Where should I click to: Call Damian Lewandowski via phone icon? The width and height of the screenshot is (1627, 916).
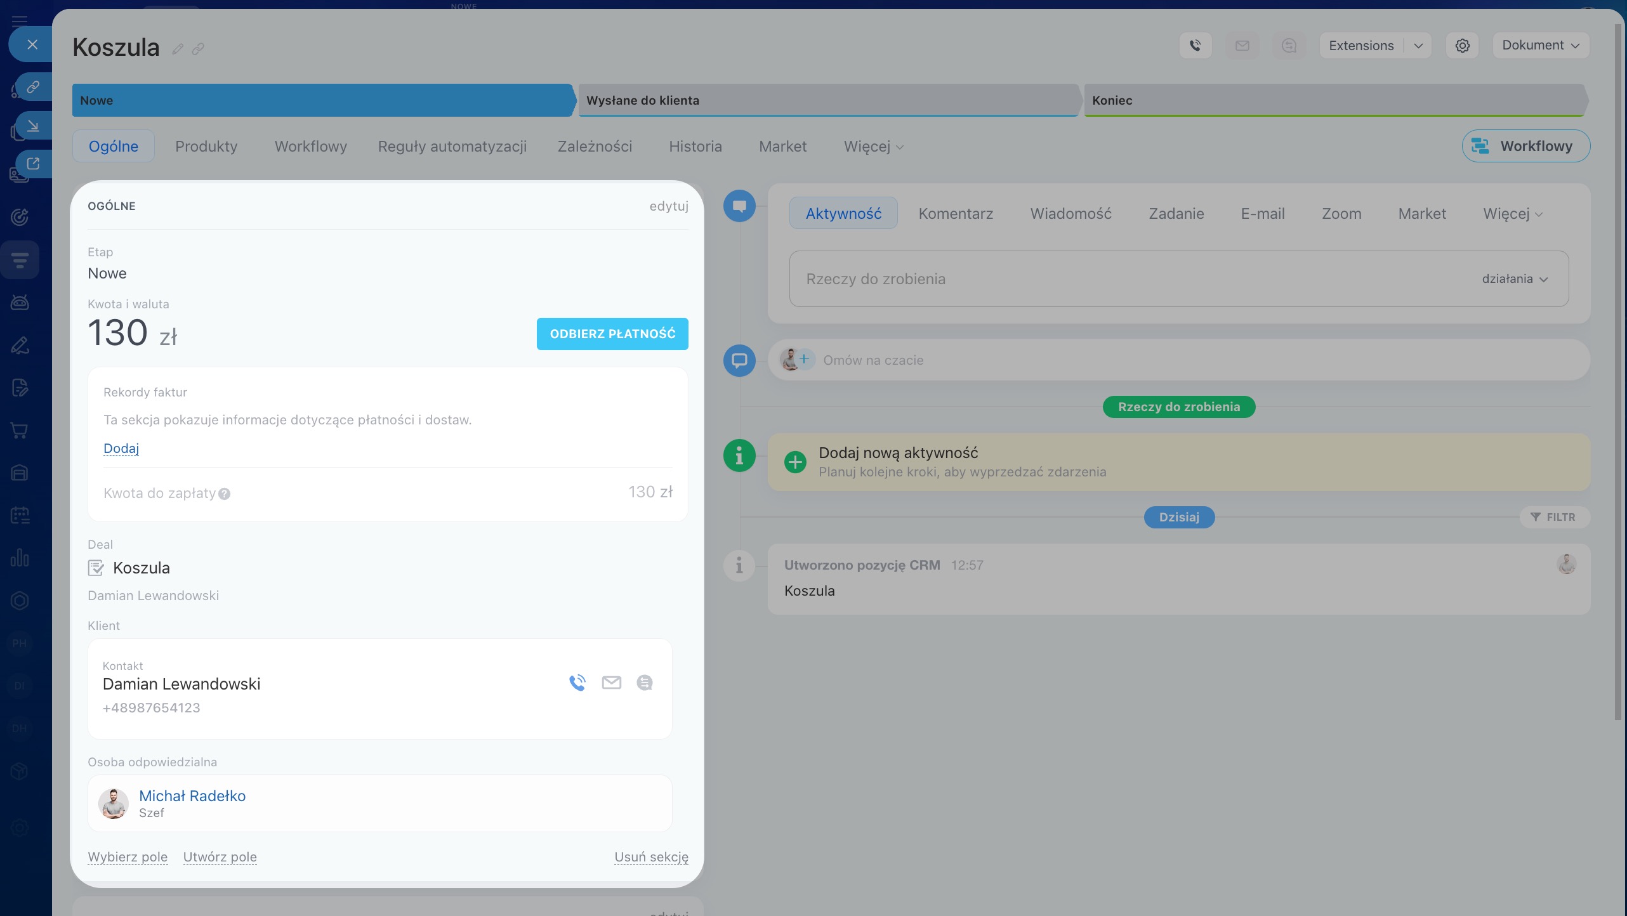(x=577, y=683)
